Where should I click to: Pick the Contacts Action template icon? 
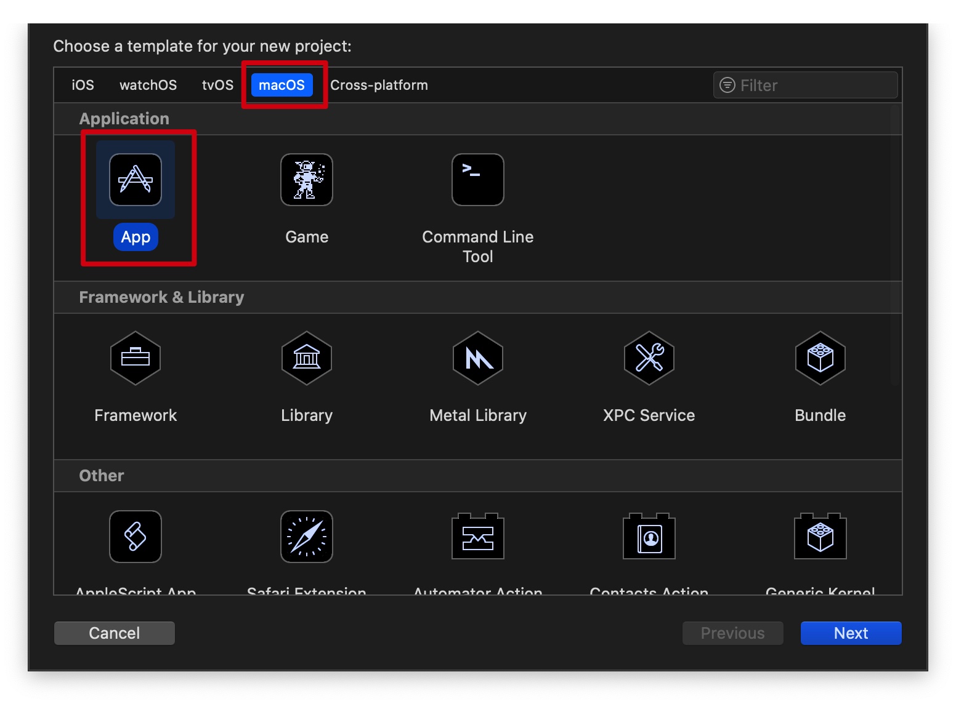[649, 536]
